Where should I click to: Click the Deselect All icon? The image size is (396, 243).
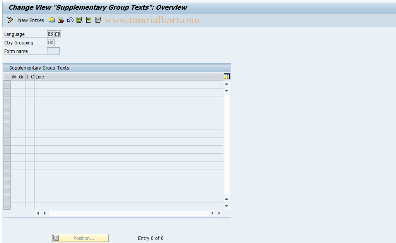(x=98, y=20)
